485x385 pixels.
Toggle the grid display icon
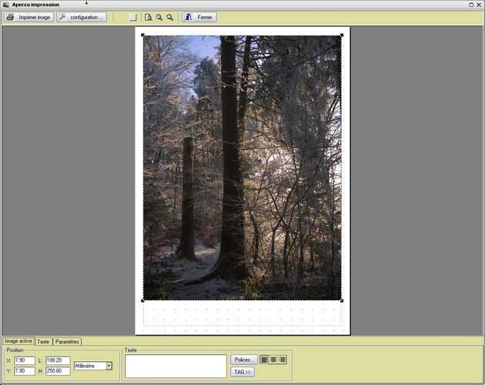click(132, 17)
